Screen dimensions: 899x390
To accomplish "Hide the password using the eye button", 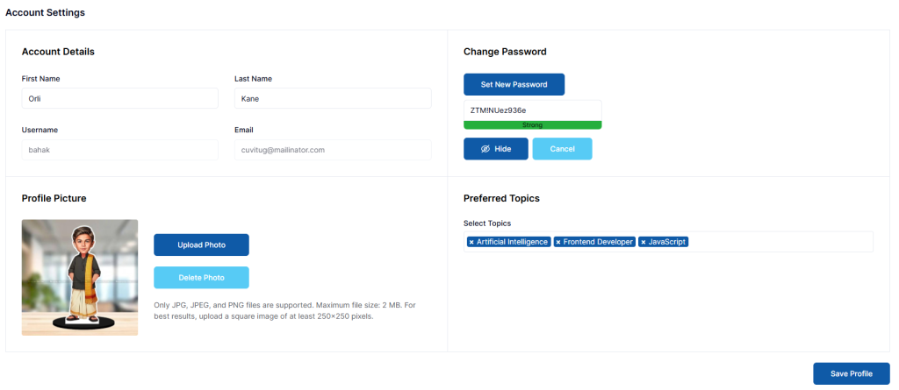I will click(x=496, y=149).
